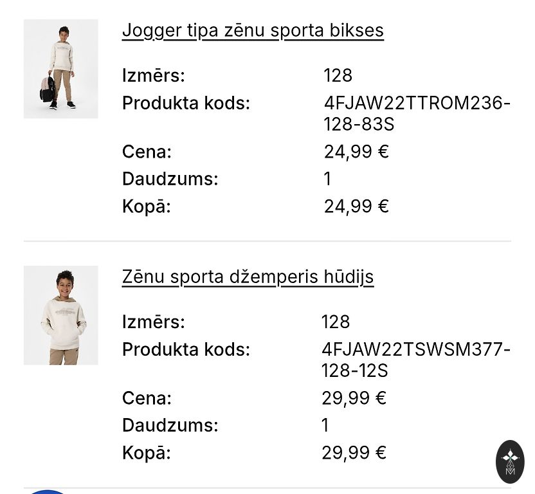The height and width of the screenshot is (494, 535).
Task: Select product code 4FJAW22TSWSM377-128-12S
Action: pyautogui.click(x=415, y=360)
